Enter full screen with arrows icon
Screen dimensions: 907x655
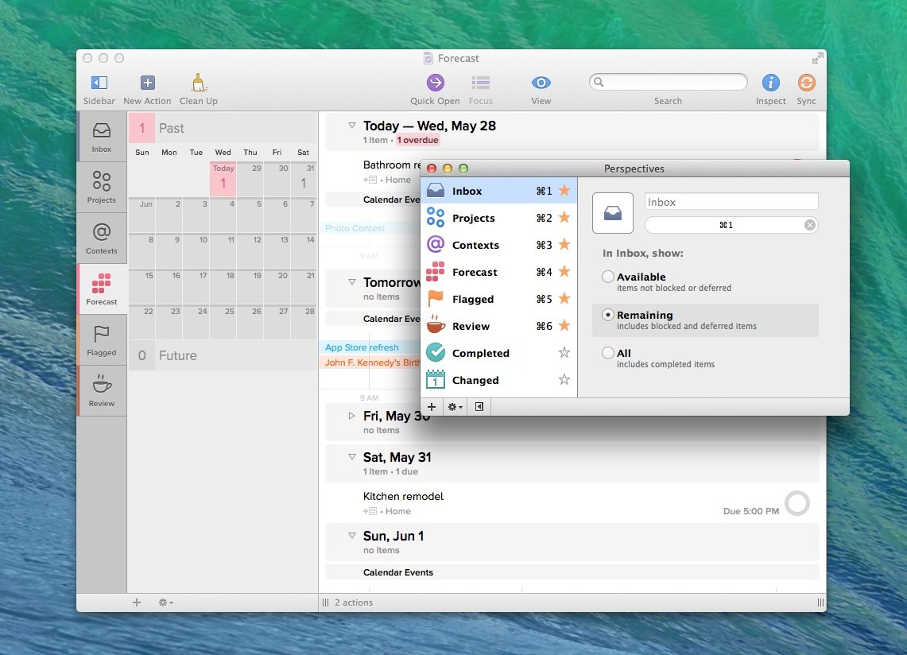[816, 58]
